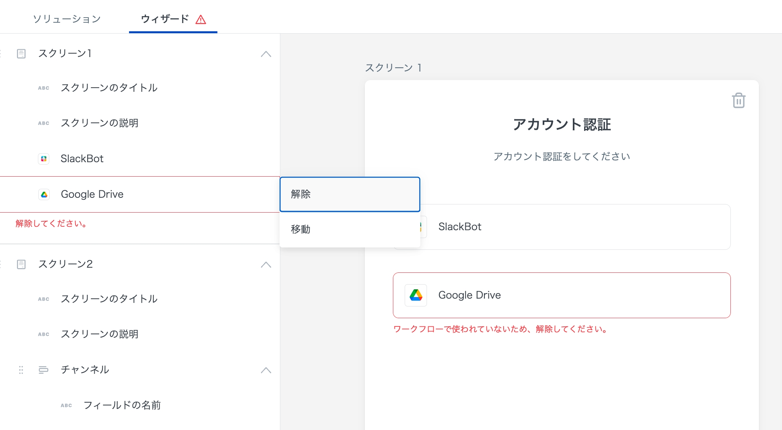This screenshot has height=430, width=782.
Task: Collapse the スクリーン1 section
Action: coord(266,54)
